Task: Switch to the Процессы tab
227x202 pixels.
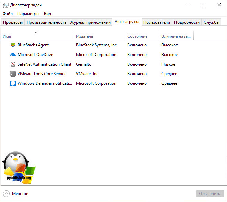Action: 13,22
